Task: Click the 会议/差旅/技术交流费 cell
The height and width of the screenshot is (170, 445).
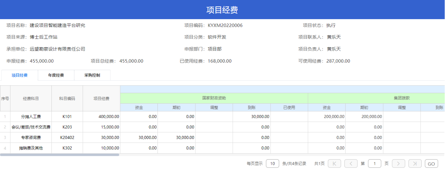Action: click(31, 127)
